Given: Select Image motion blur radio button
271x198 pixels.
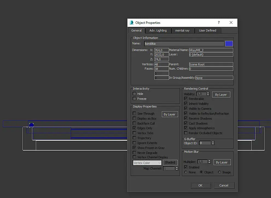Looking at the screenshot, I should 219,172.
